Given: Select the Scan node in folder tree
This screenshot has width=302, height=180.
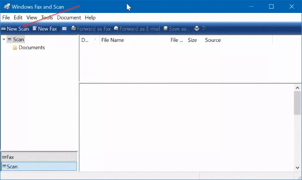Looking at the screenshot, I should [16, 40].
